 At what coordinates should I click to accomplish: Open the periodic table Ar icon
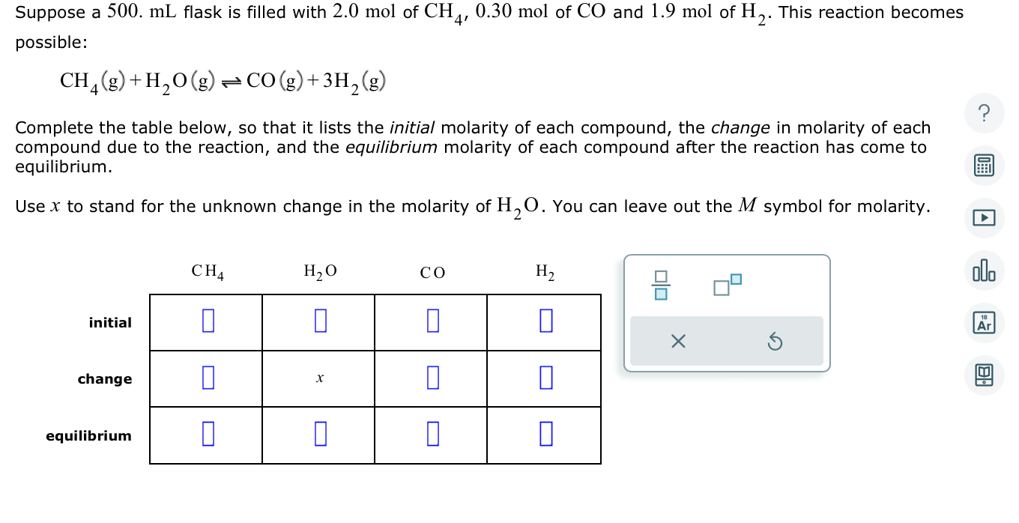tap(984, 323)
